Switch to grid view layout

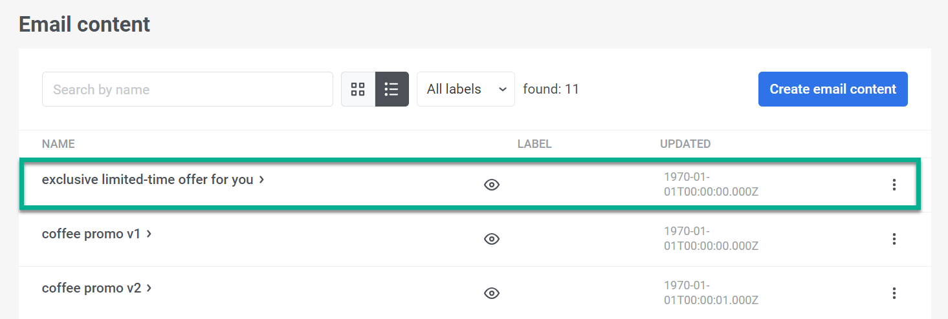click(358, 89)
